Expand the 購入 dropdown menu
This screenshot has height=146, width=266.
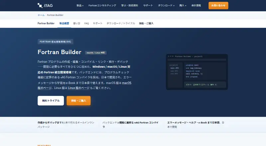coord(183,5)
